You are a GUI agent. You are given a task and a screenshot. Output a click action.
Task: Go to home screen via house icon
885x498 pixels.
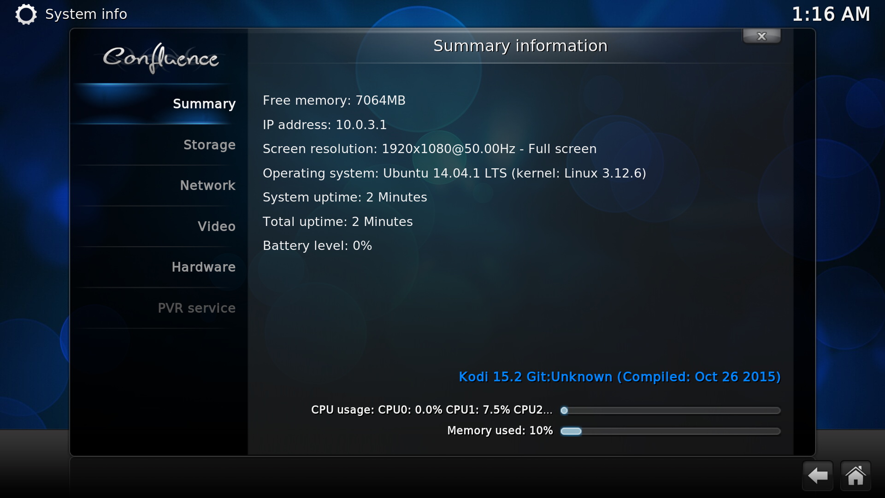(855, 475)
